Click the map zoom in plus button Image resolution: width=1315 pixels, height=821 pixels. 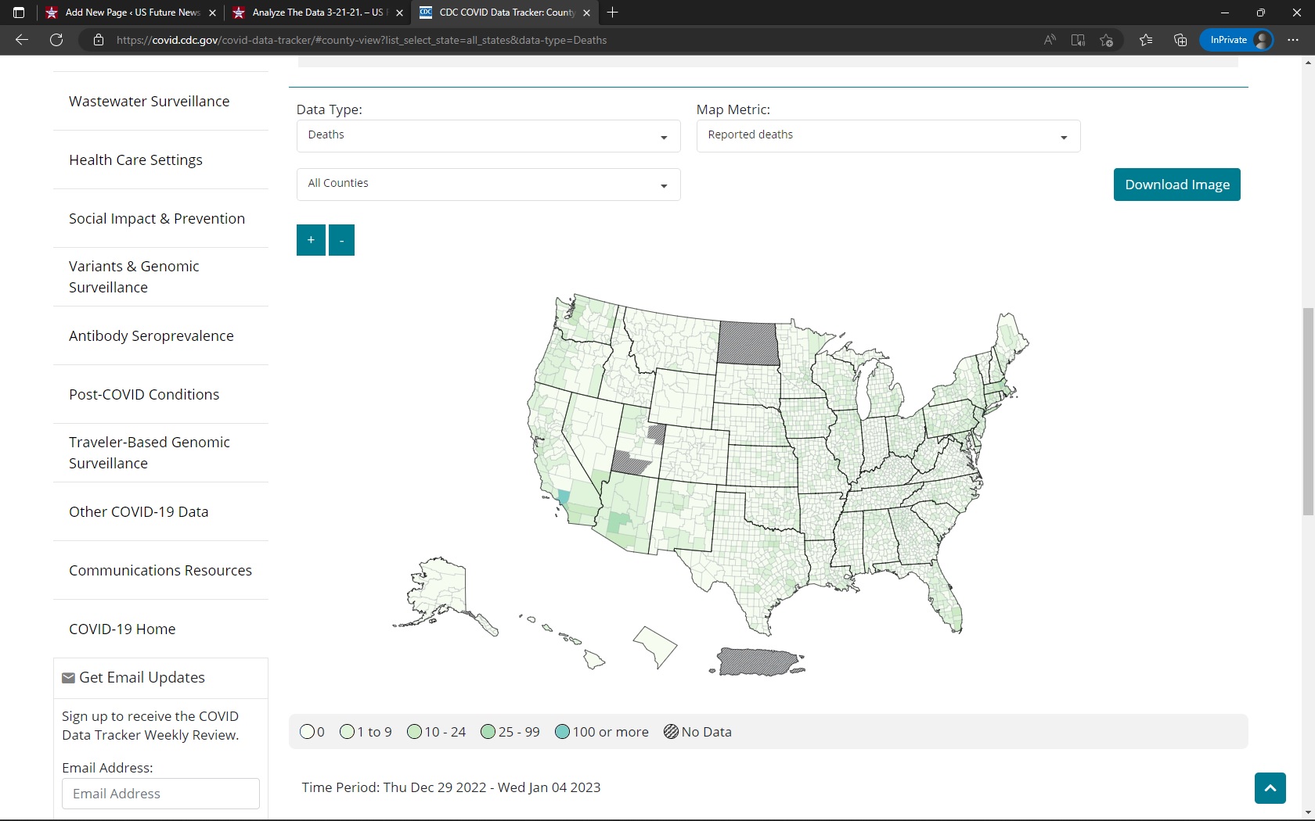click(311, 240)
